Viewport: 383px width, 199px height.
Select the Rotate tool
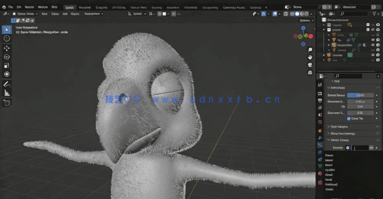coord(7,57)
